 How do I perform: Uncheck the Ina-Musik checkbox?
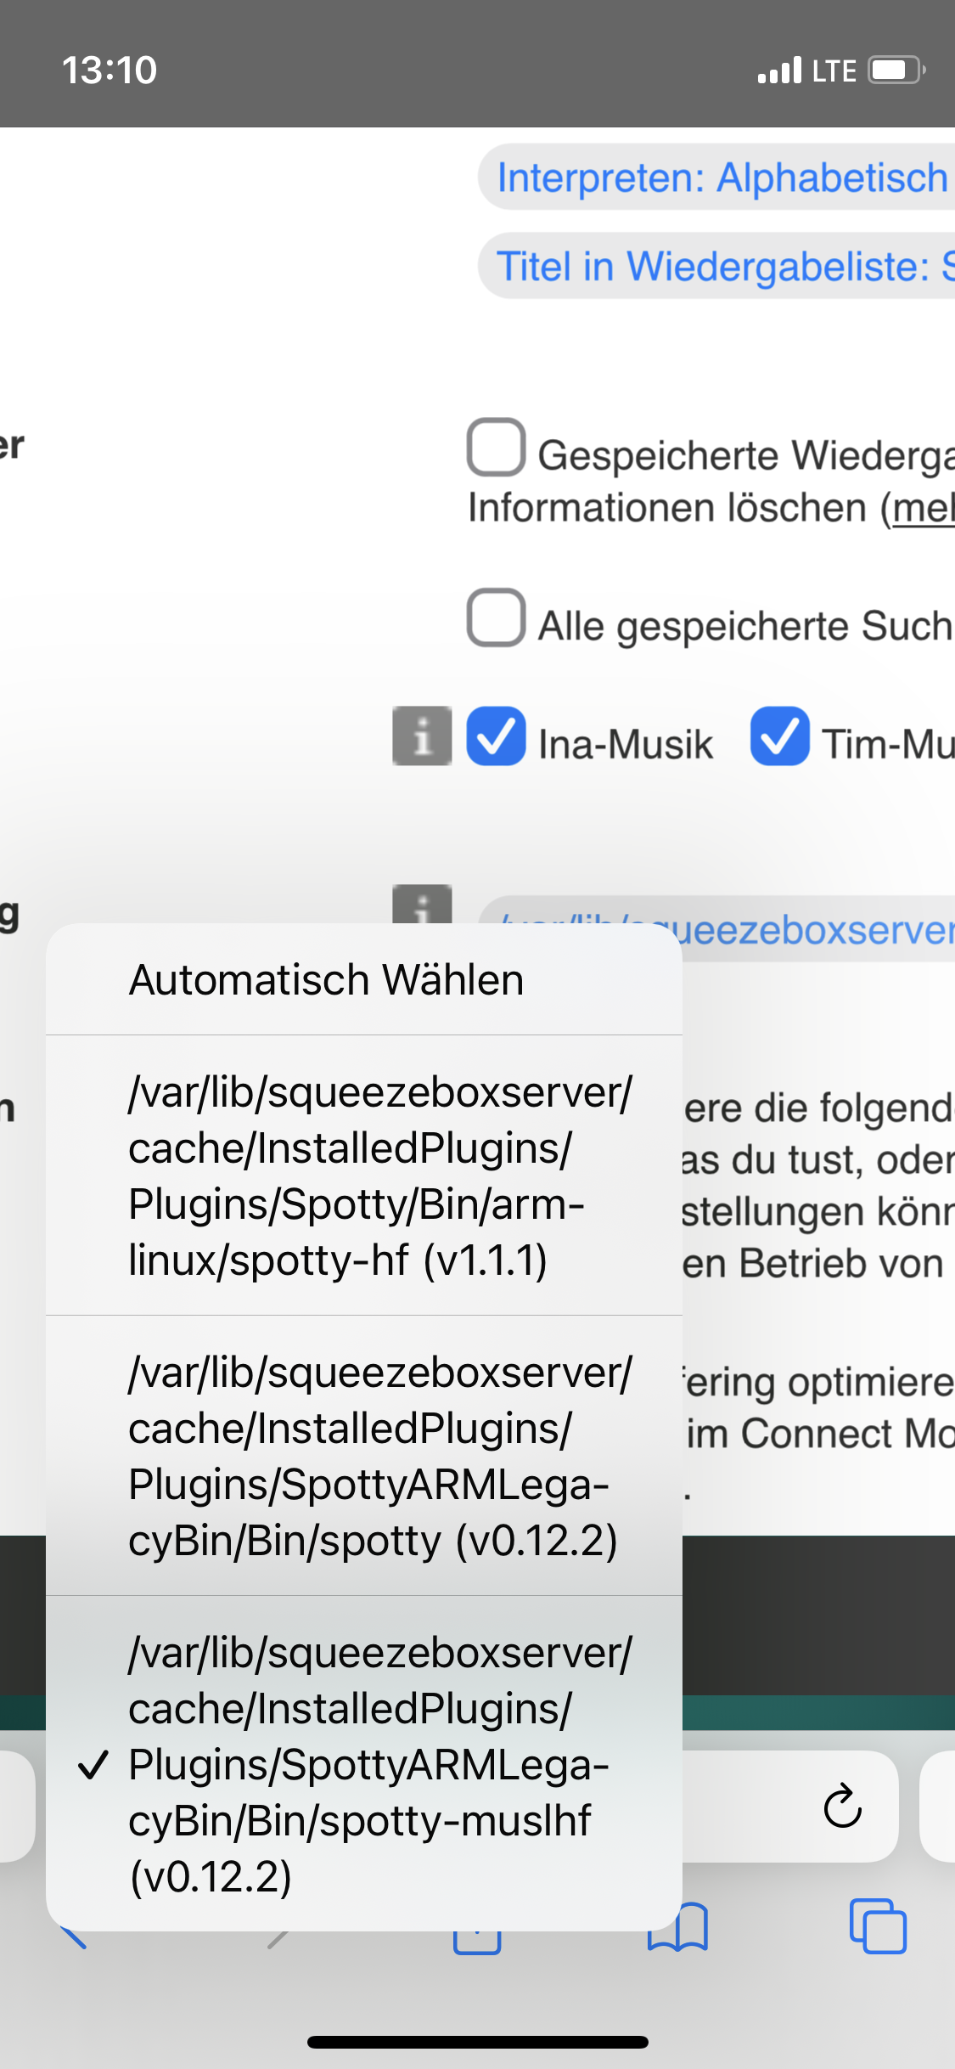[496, 736]
